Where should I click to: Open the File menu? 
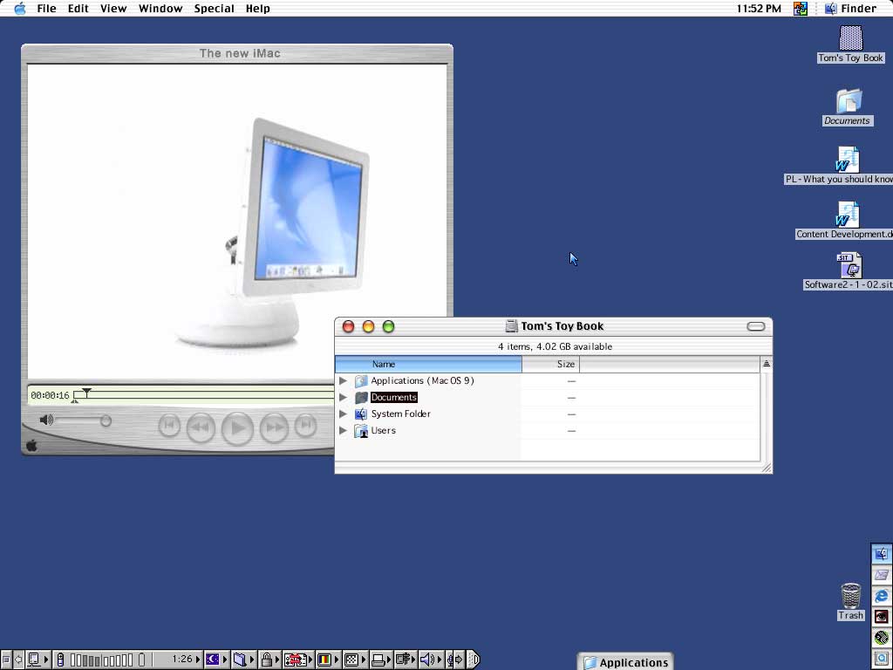47,9
